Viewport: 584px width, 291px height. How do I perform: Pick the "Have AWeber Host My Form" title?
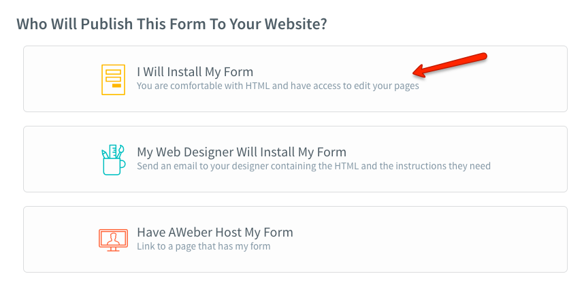coord(214,233)
